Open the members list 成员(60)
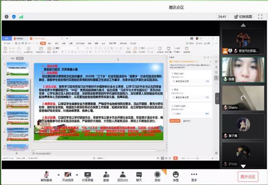The height and width of the screenshot is (185, 268). [x=123, y=175]
